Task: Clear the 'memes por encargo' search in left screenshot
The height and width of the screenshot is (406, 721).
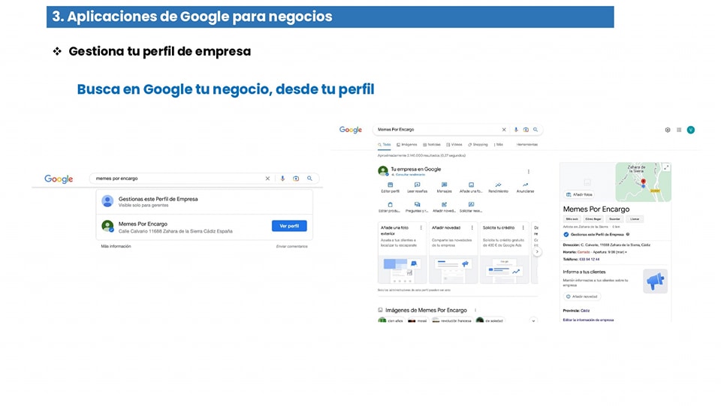Action: 267,179
